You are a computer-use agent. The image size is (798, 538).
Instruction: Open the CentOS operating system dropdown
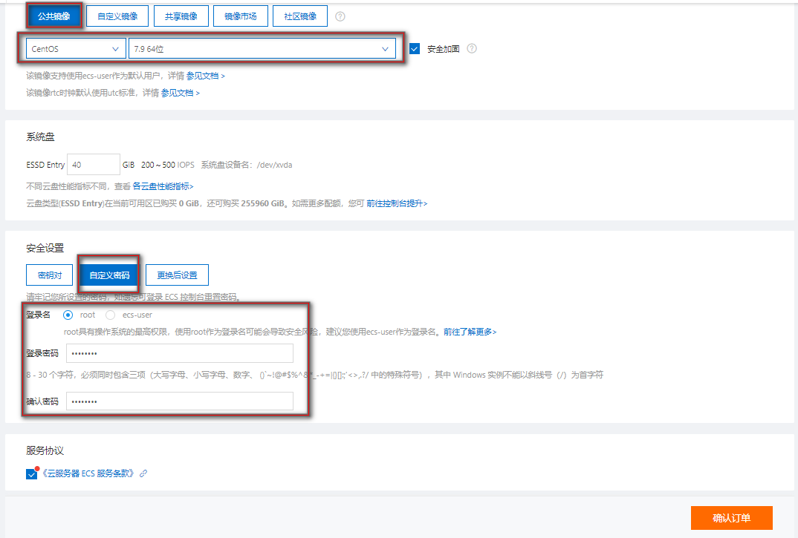click(x=74, y=47)
